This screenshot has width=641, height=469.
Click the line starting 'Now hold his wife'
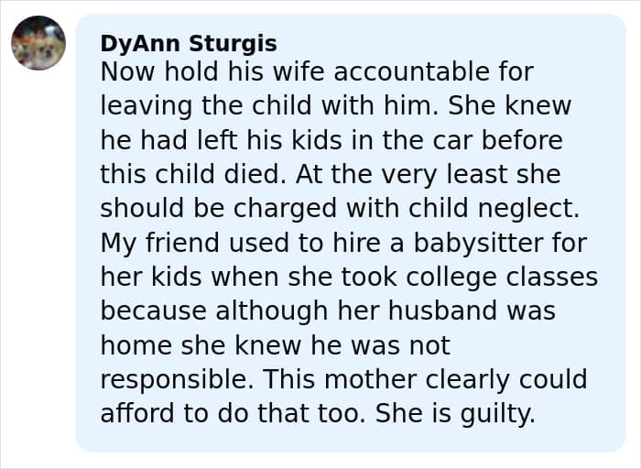pos(317,72)
